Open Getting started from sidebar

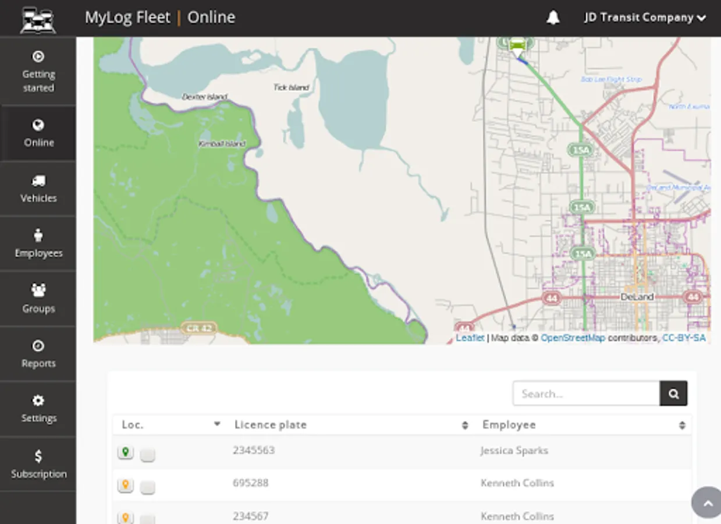click(38, 72)
